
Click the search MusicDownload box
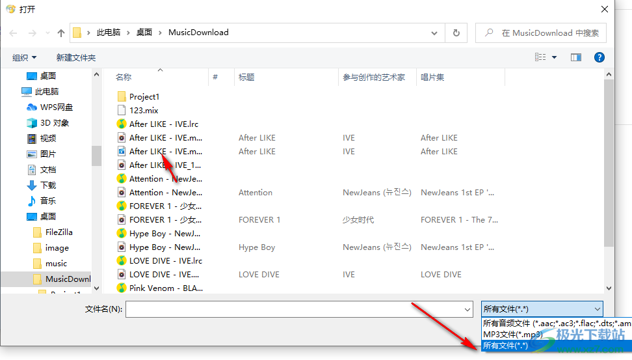pyautogui.click(x=541, y=33)
